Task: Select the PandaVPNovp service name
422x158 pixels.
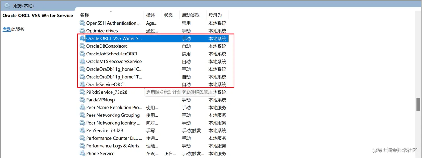Action: coord(100,100)
